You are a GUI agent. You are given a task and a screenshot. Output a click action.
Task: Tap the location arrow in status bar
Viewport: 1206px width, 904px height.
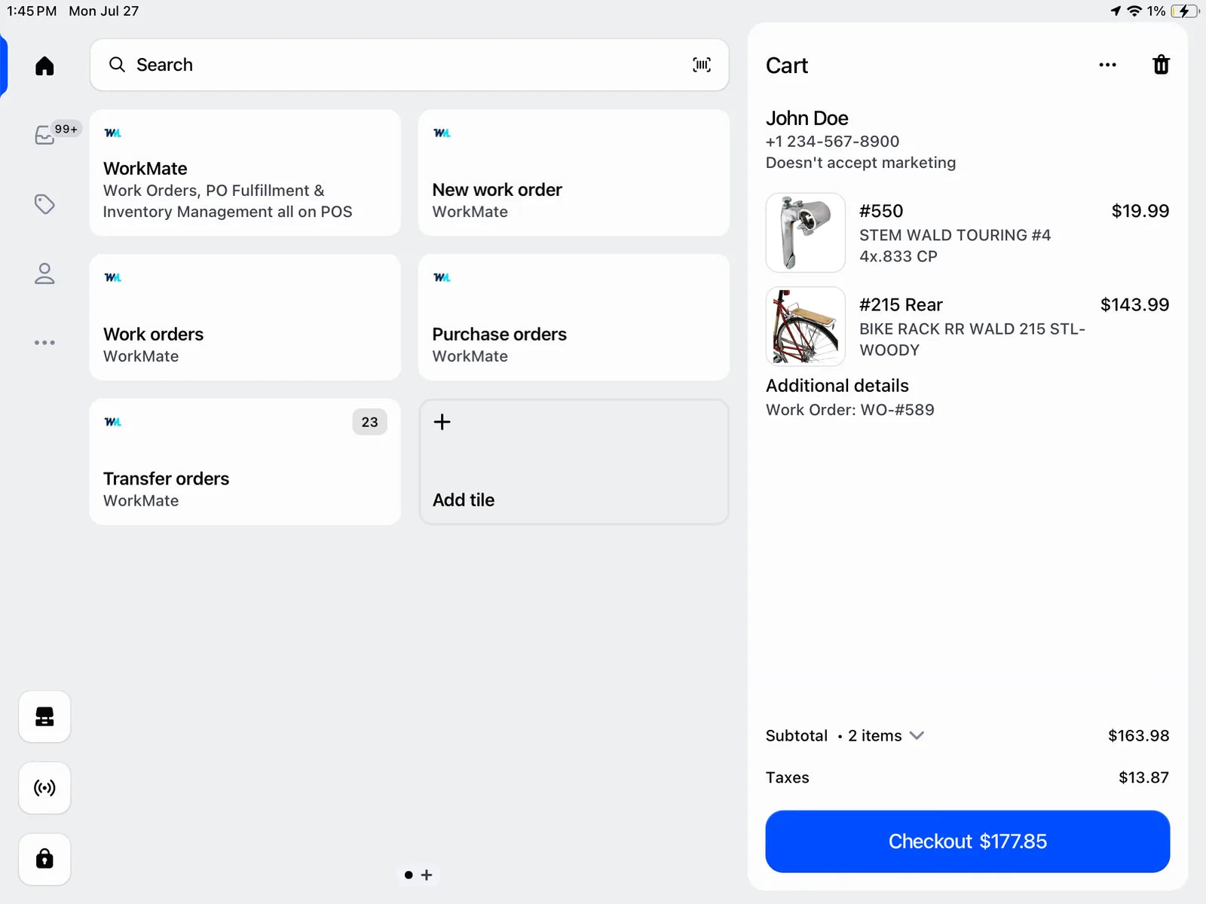point(1116,11)
